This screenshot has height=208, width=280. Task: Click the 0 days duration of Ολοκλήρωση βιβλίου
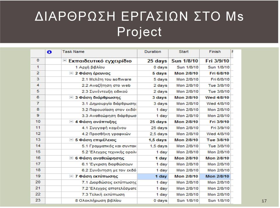click(x=160, y=201)
